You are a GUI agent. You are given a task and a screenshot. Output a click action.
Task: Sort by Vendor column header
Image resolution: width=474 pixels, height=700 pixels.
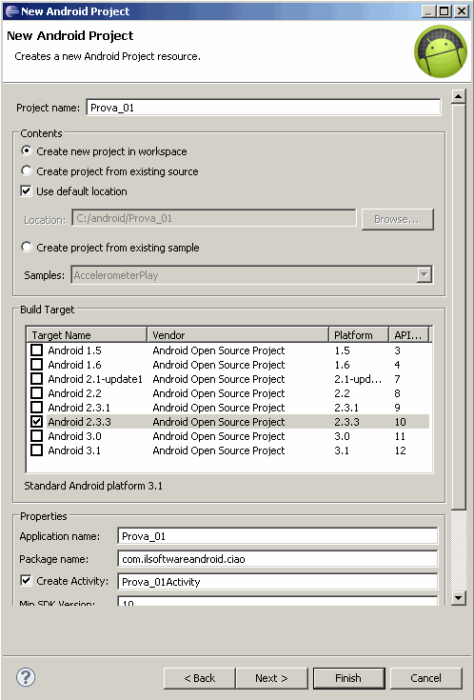pos(238,335)
